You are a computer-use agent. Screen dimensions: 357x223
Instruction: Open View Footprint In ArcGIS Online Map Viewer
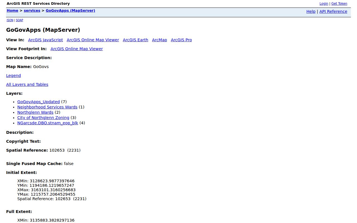point(77,49)
